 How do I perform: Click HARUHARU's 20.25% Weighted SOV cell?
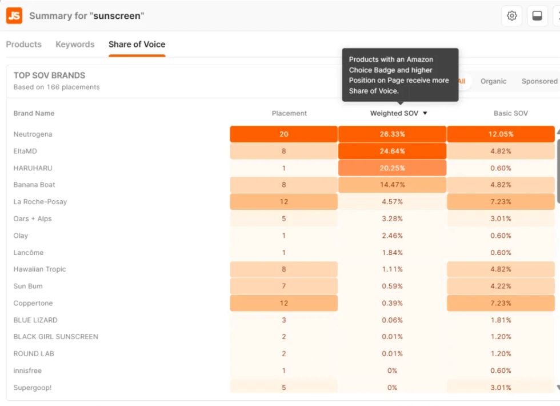click(x=392, y=168)
